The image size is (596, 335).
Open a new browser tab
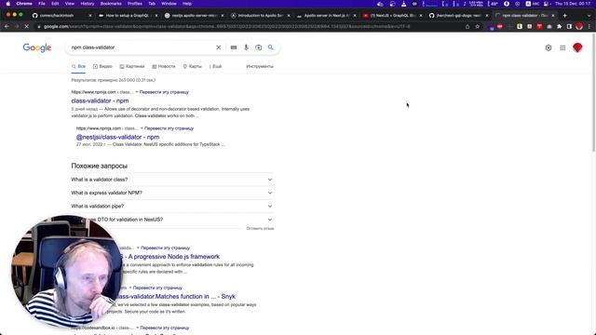(x=565, y=16)
